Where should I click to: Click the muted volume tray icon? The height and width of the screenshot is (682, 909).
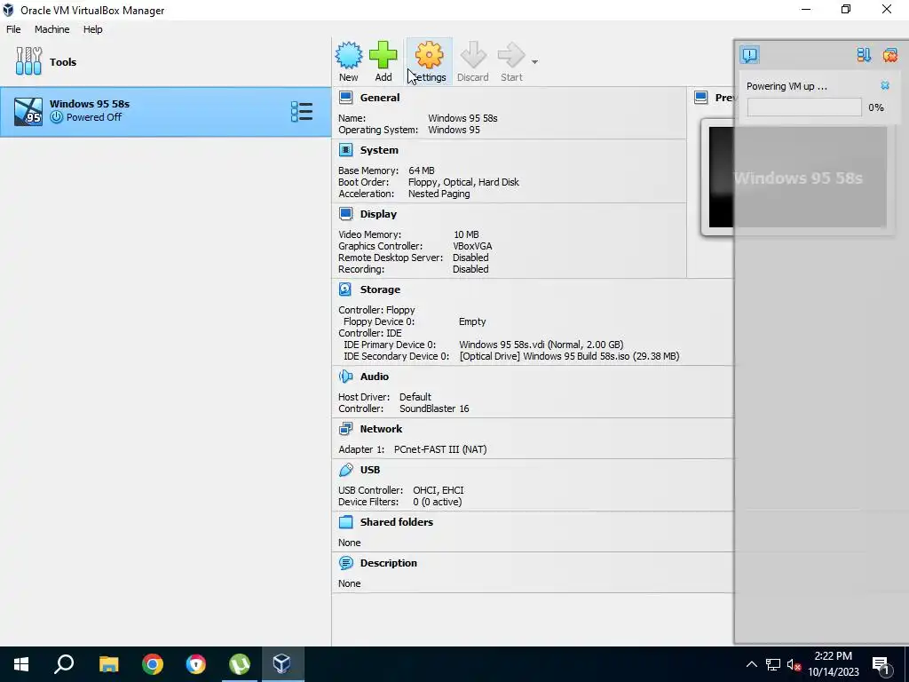tap(794, 664)
